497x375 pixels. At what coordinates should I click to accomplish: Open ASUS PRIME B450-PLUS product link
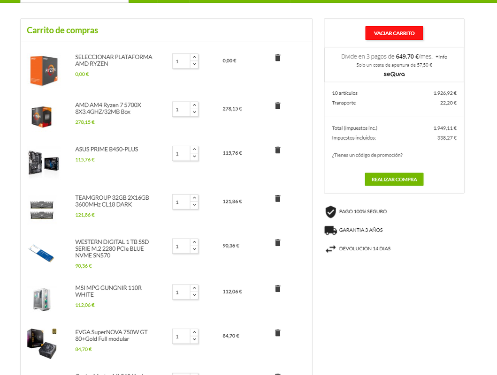[x=107, y=150]
